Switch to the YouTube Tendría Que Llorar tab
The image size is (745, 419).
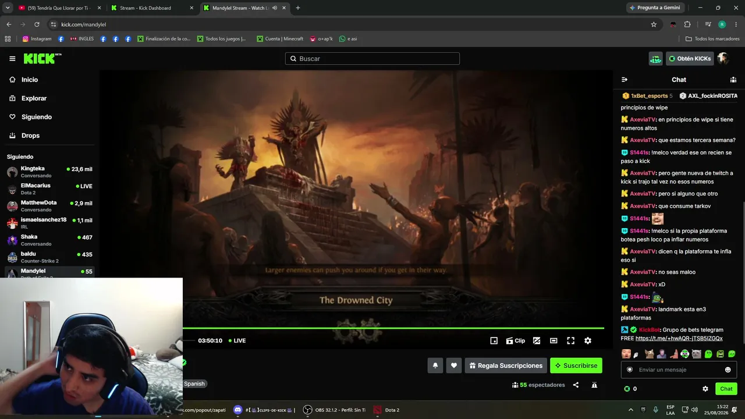[60, 8]
